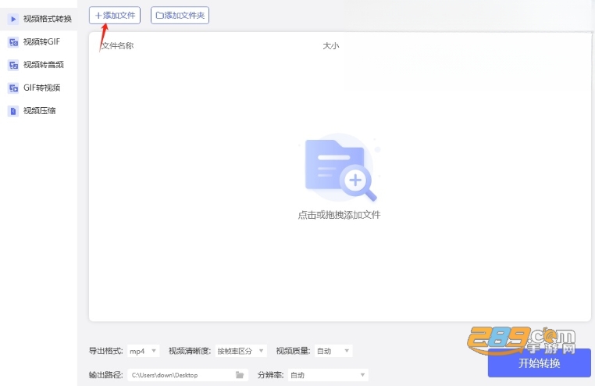Click the 点击或拖拽添加文件 text
This screenshot has width=595, height=386.
pos(339,215)
